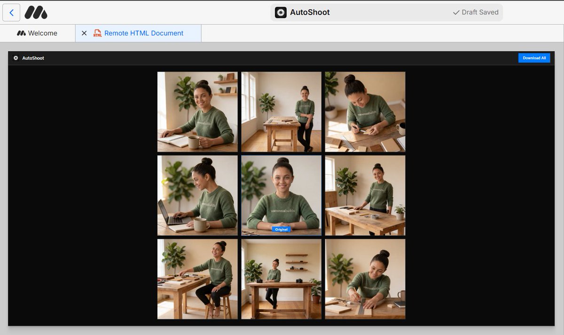Click the Download All button
The image size is (564, 335).
tap(534, 58)
